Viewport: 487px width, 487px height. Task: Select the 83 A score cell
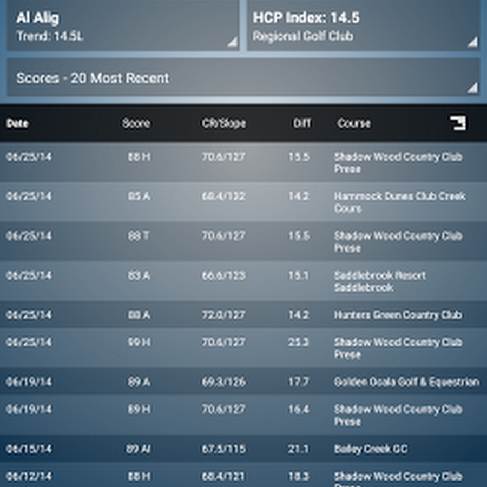coord(139,275)
